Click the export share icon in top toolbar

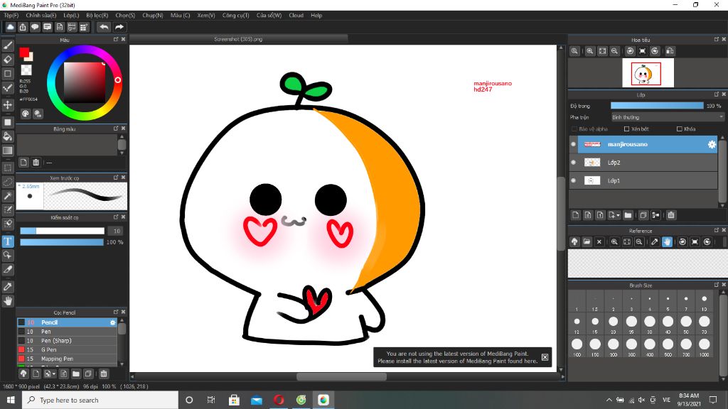(x=22, y=28)
